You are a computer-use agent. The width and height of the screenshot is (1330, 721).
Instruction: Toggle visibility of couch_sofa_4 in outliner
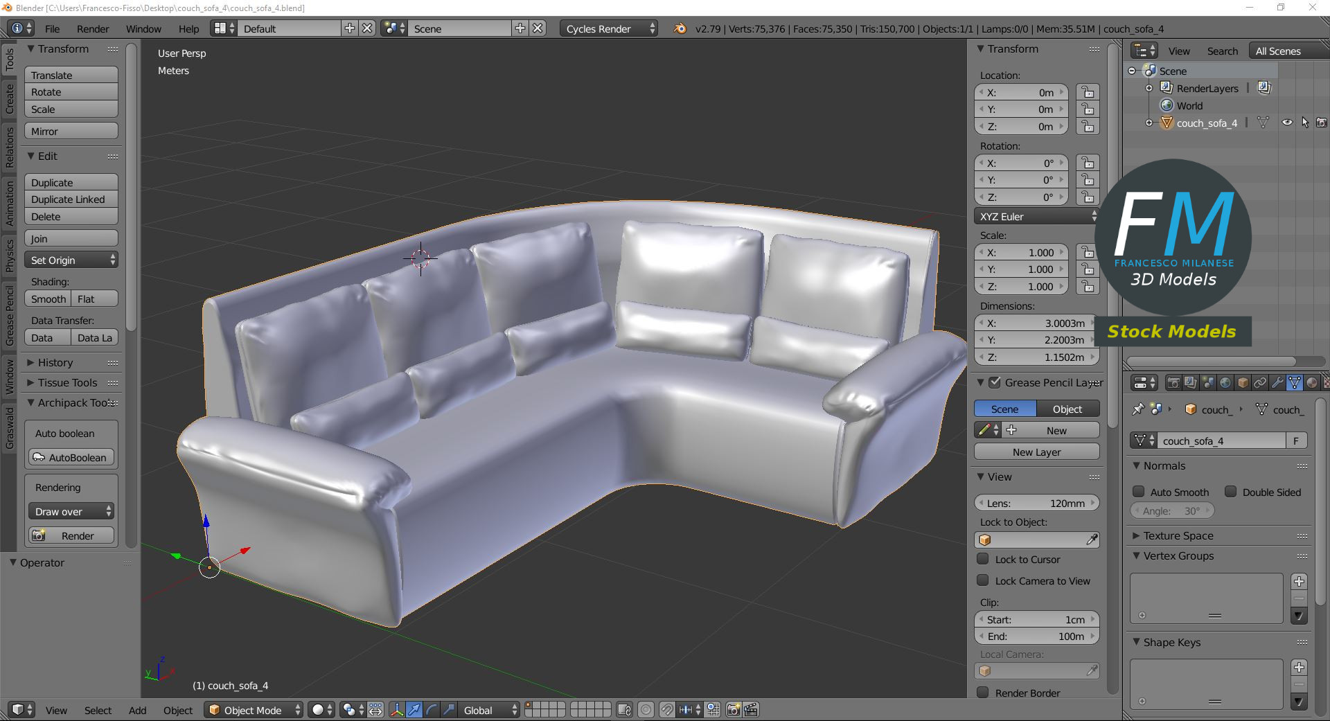tap(1287, 123)
